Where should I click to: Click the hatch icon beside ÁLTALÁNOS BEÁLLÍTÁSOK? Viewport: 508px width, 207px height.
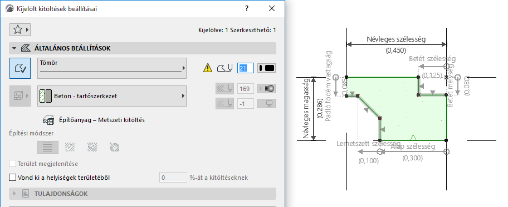[26, 48]
